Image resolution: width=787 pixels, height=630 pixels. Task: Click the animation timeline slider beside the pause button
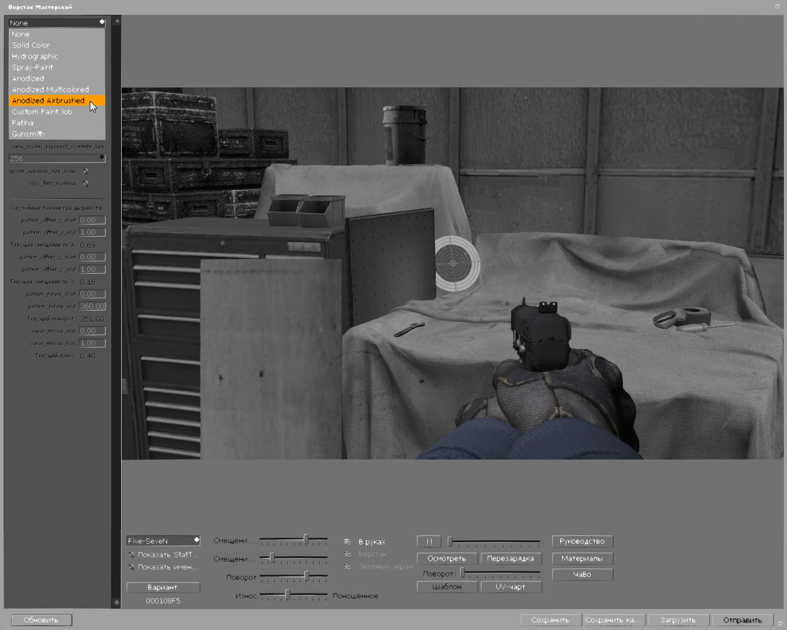(495, 541)
